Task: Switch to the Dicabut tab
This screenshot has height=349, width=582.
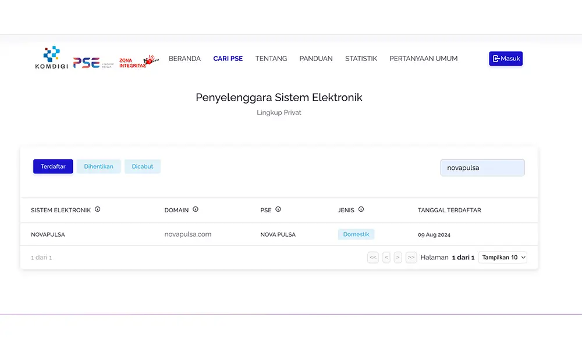Action: point(143,166)
